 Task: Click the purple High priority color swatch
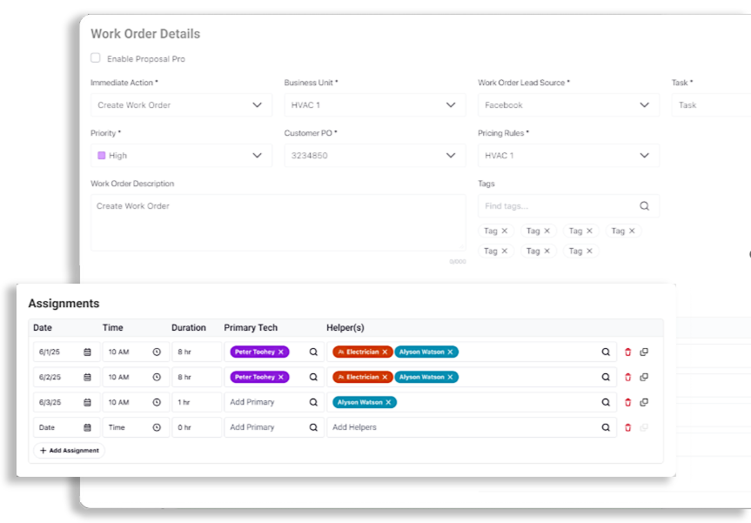point(101,156)
